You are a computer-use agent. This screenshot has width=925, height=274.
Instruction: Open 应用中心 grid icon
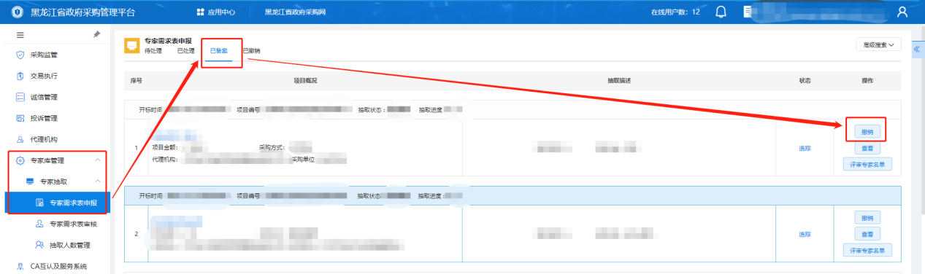pos(201,12)
